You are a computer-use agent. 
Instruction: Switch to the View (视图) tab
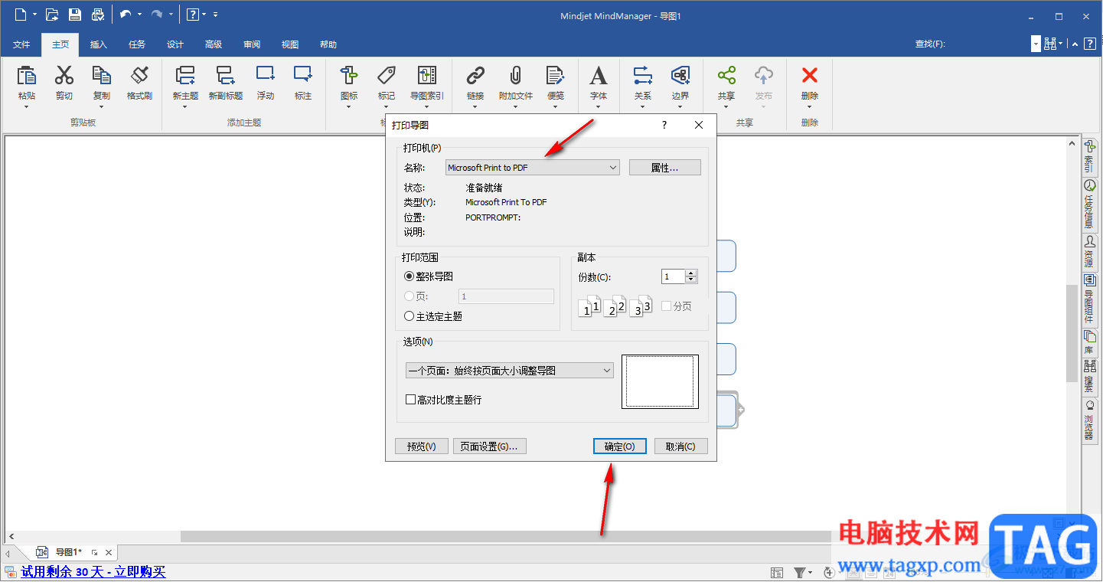(x=290, y=44)
